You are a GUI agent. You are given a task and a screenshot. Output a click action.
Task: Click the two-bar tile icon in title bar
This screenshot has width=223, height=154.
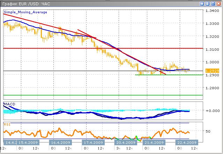click(x=202, y=3)
